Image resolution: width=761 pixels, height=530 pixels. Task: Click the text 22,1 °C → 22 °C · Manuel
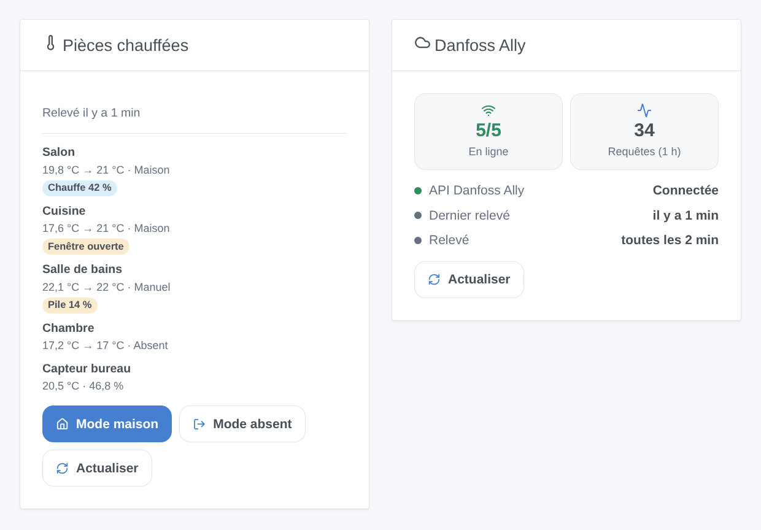(106, 287)
